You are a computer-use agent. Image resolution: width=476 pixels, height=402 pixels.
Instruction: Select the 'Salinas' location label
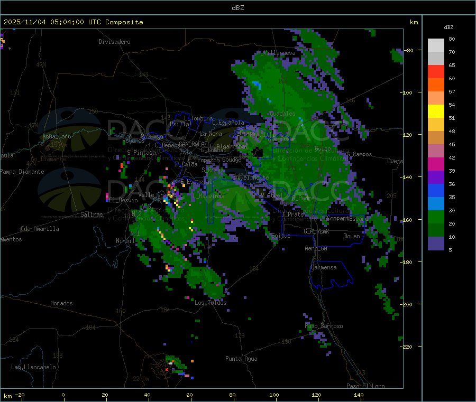[x=91, y=214]
